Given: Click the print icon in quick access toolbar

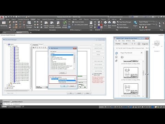Looking at the screenshot, I should 16,17.
